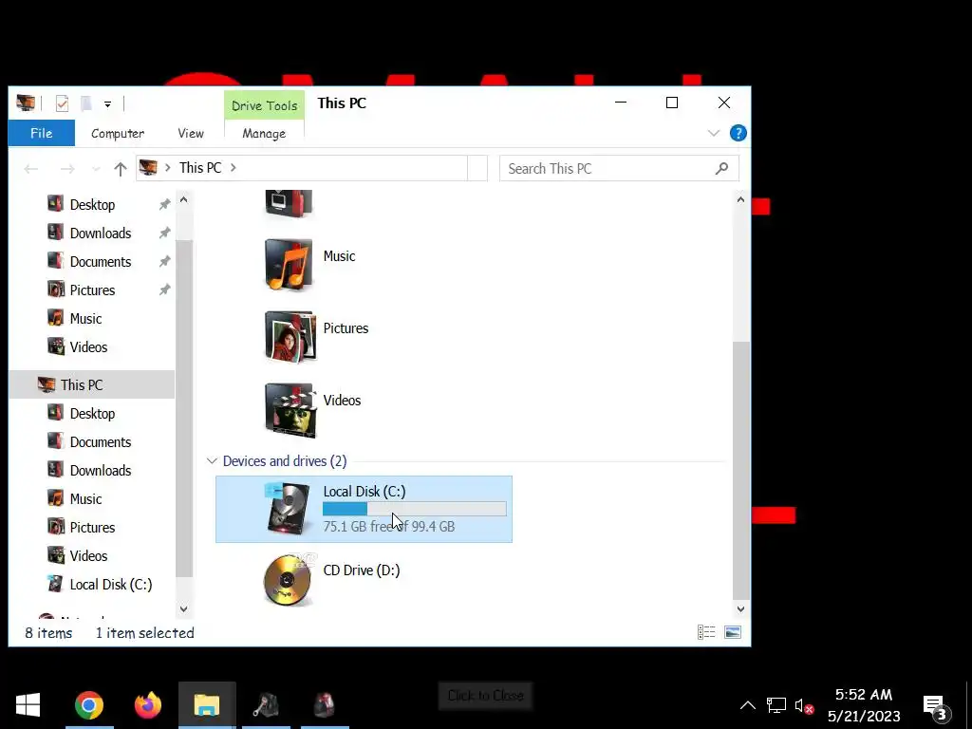This screenshot has width=972, height=729.
Task: Click the Local Disk (C:) drive icon
Action: pyautogui.click(x=288, y=509)
